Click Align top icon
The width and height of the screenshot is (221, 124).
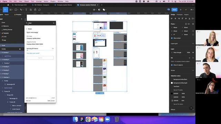pyautogui.click(x=182, y=19)
